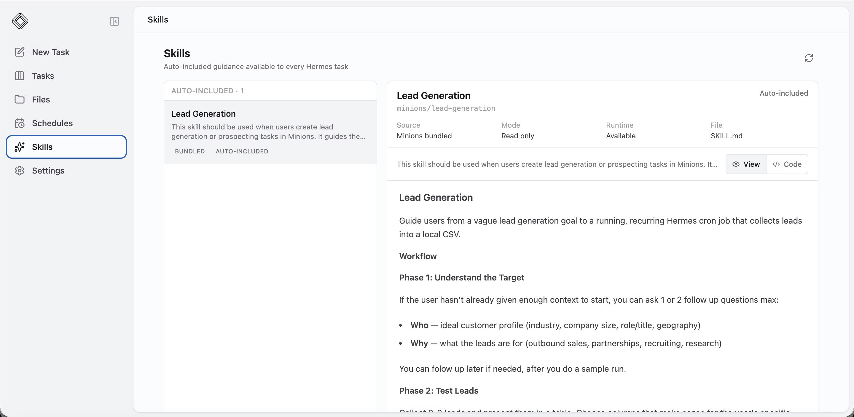The image size is (854, 417).
Task: Click Phase 1: Understand the Target heading
Action: coord(461,278)
